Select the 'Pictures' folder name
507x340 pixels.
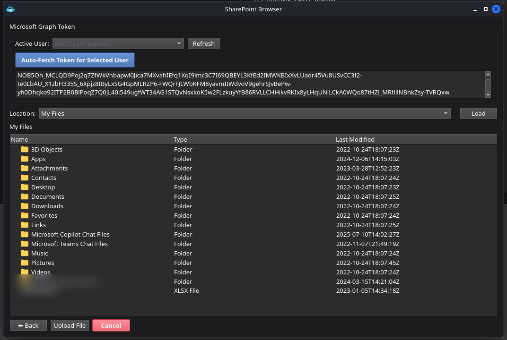[x=43, y=263]
